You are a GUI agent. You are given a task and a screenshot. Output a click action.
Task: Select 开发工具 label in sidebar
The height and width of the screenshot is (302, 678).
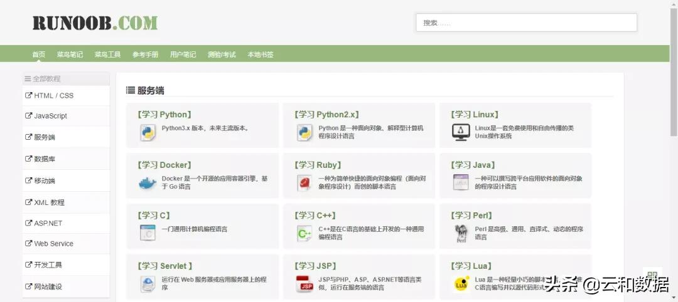point(48,264)
